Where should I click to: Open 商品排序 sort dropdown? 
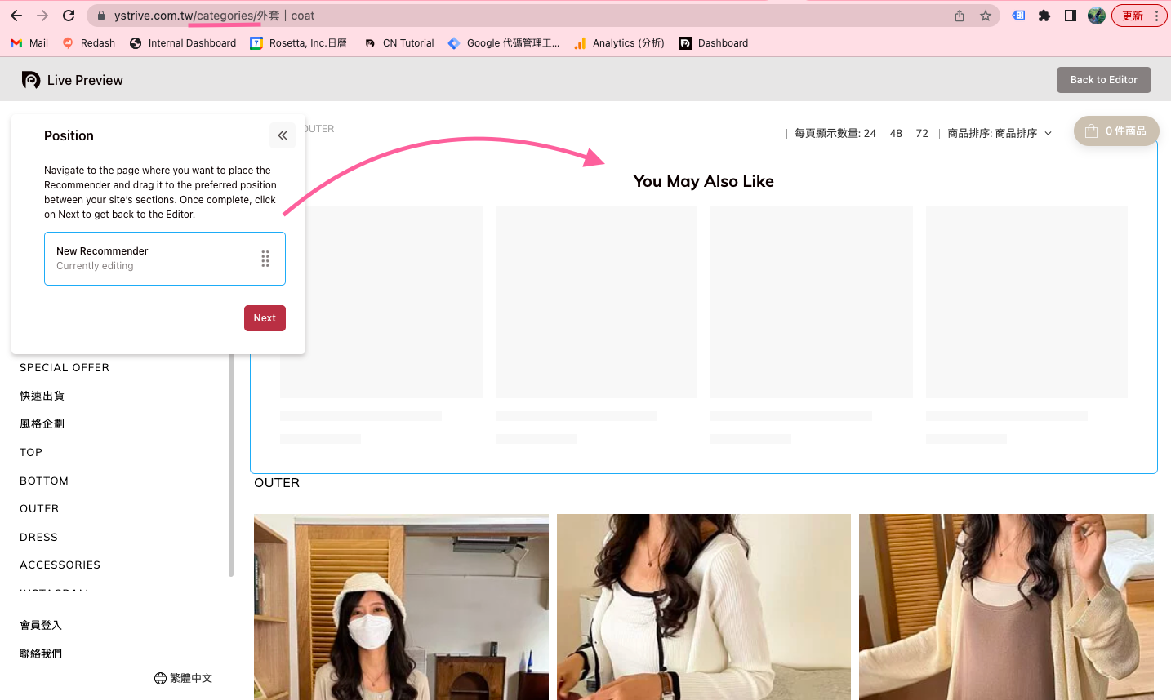[x=1000, y=133]
